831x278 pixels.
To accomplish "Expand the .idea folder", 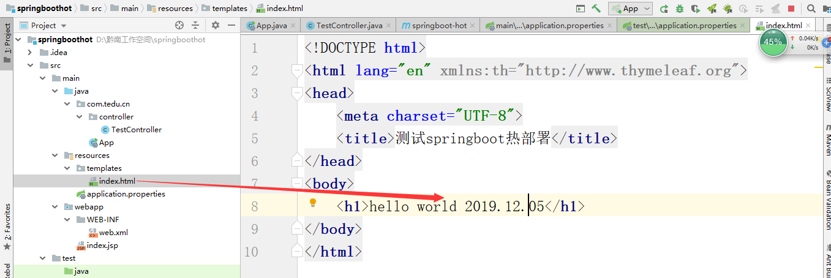I will (30, 52).
